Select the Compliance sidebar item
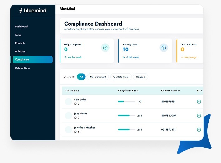The width and height of the screenshot is (221, 163). pyautogui.click(x=33, y=59)
